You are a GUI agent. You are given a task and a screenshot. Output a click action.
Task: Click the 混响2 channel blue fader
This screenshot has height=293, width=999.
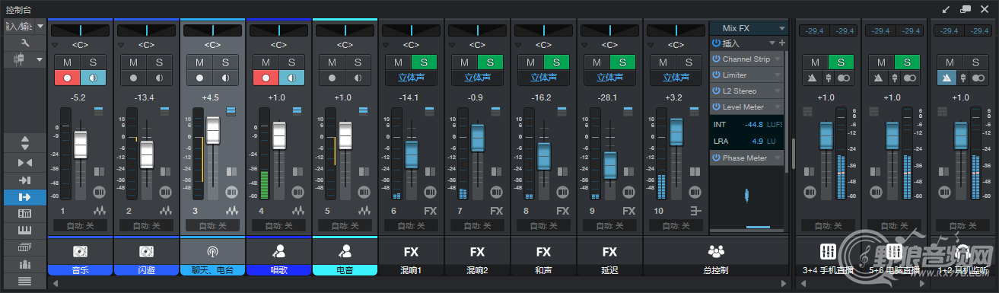[x=478, y=138]
